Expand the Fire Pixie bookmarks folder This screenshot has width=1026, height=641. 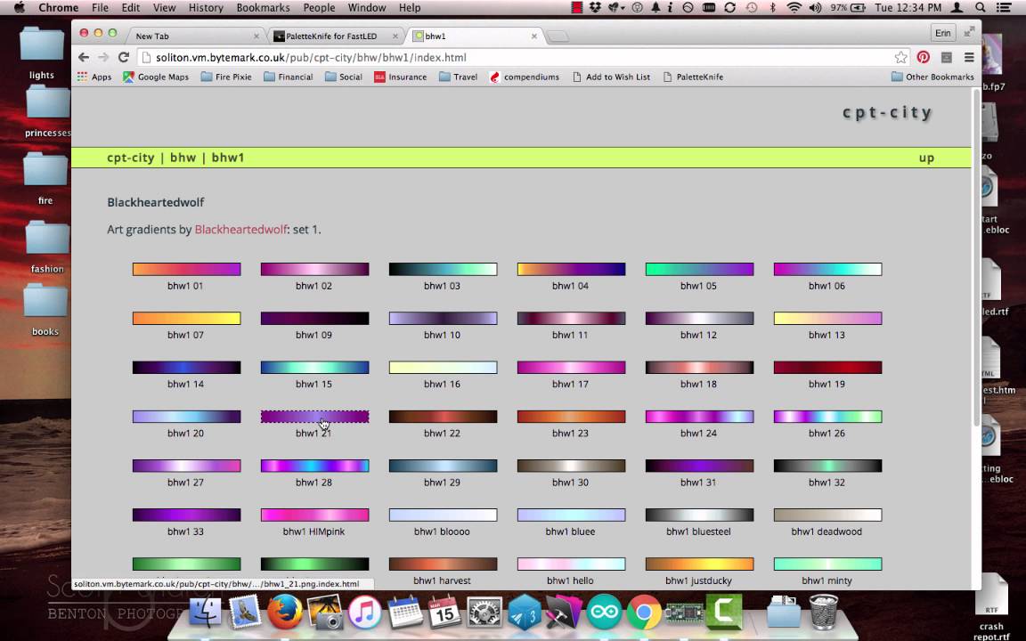[x=226, y=77]
